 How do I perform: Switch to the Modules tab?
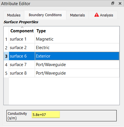(x=14, y=15)
